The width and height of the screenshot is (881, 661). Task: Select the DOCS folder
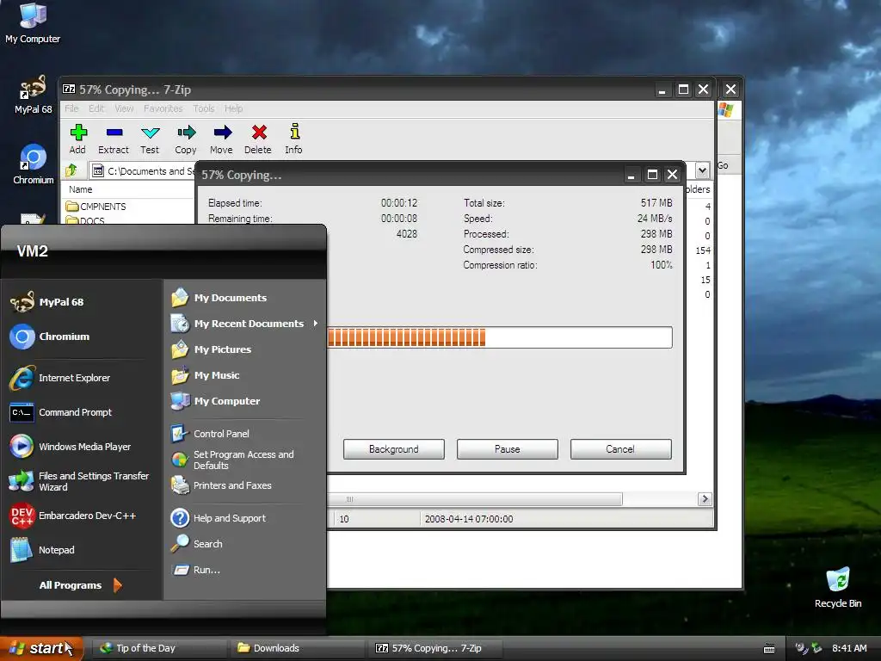click(x=85, y=219)
